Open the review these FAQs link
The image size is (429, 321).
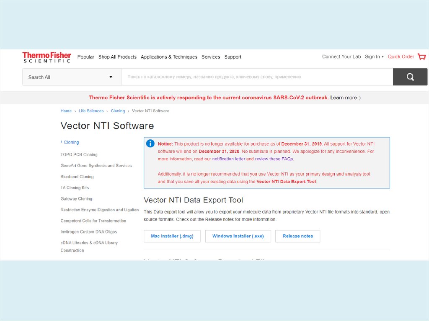[274, 159]
